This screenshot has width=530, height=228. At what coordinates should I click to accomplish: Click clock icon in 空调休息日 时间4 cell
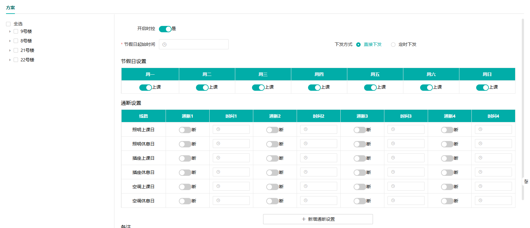click(480, 200)
